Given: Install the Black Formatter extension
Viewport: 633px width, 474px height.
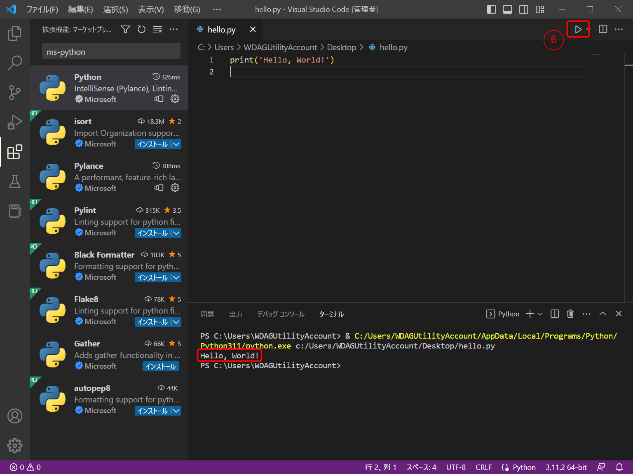Looking at the screenshot, I should tap(152, 277).
